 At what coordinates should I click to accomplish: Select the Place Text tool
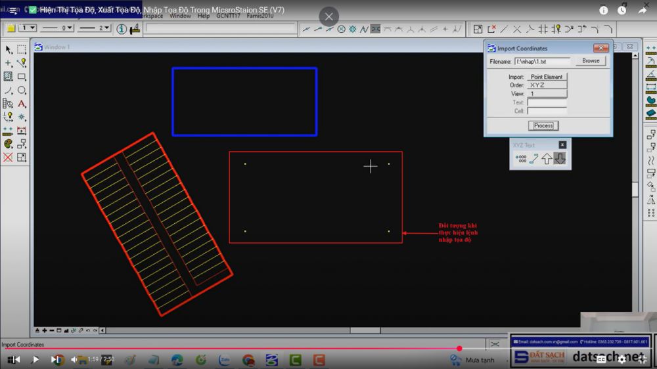coord(22,104)
